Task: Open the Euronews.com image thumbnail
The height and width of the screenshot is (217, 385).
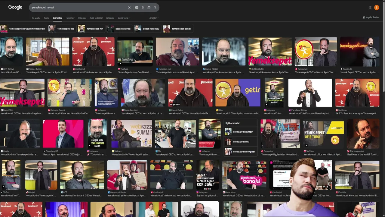Action: (x=177, y=51)
